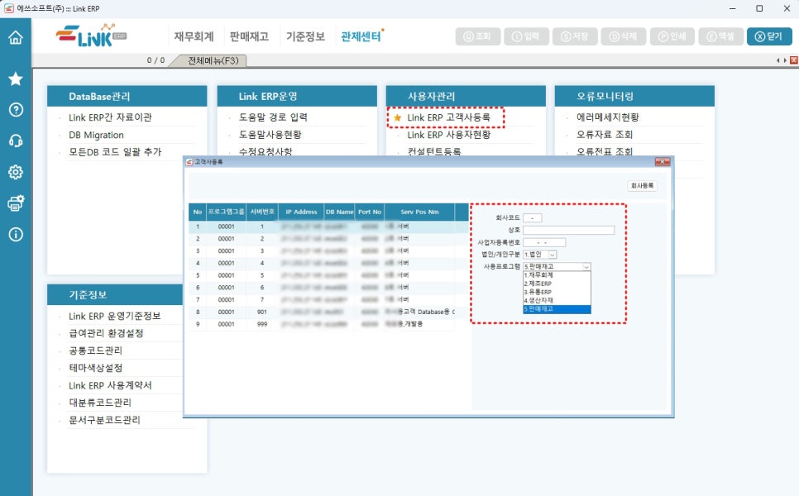Click the blue 닫기 button
The height and width of the screenshot is (496, 799).
click(x=769, y=36)
